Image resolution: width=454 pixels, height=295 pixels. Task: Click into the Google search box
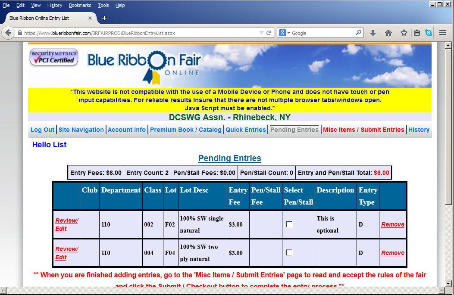[x=323, y=33]
